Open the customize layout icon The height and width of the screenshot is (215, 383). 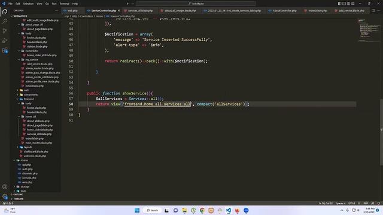click(x=353, y=4)
